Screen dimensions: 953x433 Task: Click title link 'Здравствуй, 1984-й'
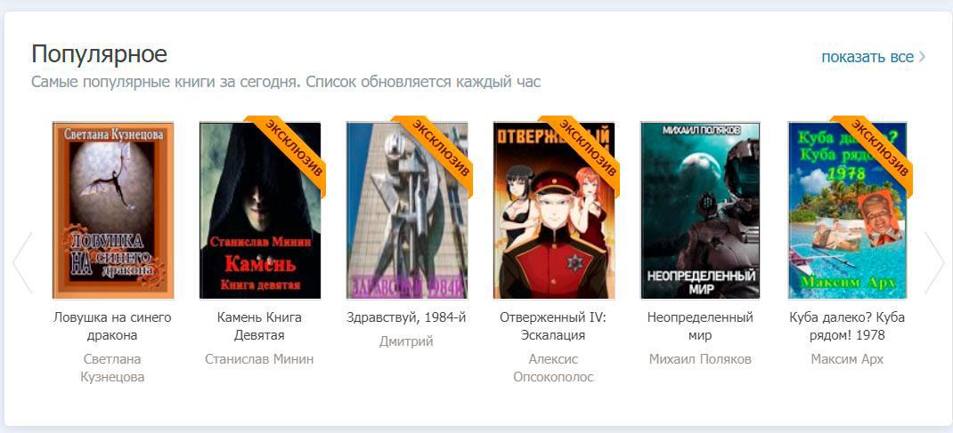407,317
